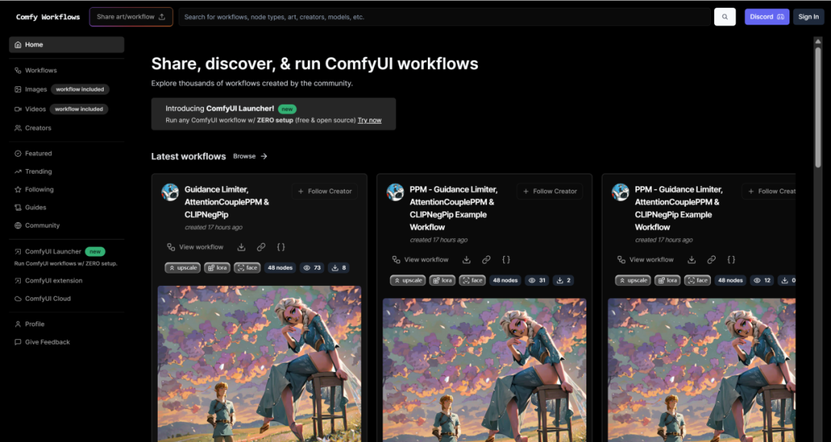This screenshot has height=442, width=831.
Task: Open the Discord link button
Action: click(x=767, y=17)
